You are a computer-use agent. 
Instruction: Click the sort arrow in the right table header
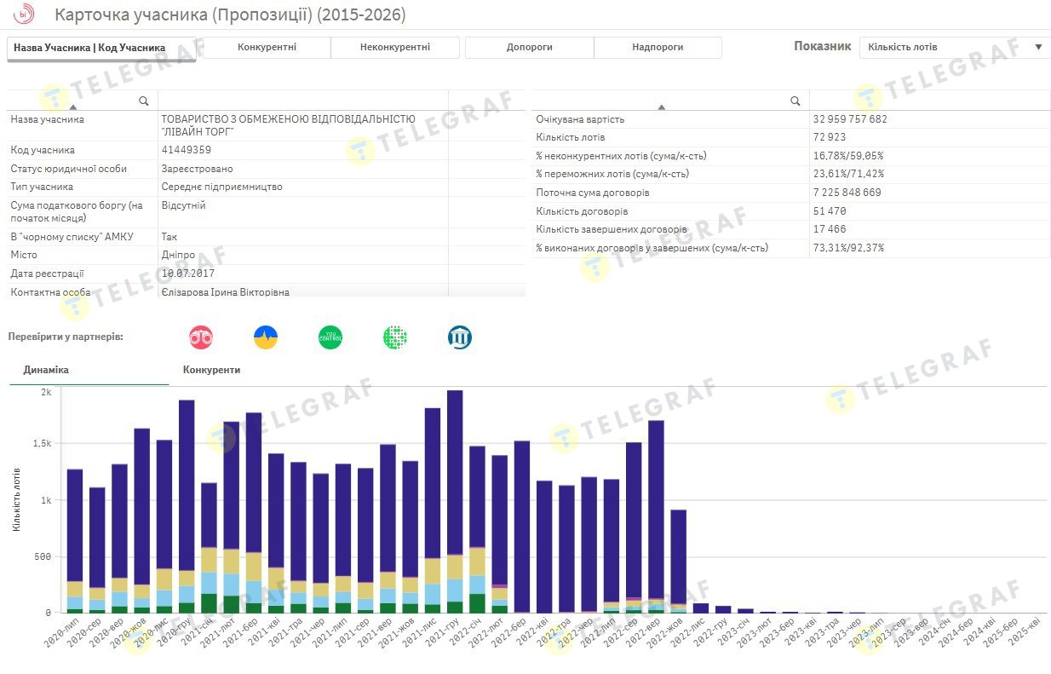point(662,107)
